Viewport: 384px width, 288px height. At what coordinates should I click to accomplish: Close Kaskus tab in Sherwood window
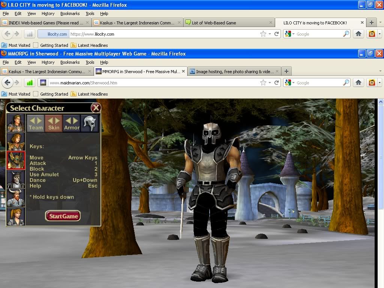click(89, 71)
